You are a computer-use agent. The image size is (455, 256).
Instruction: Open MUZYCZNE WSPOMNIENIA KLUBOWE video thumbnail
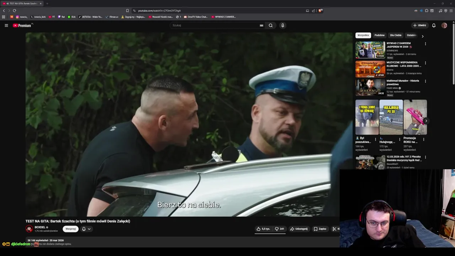[x=370, y=69]
